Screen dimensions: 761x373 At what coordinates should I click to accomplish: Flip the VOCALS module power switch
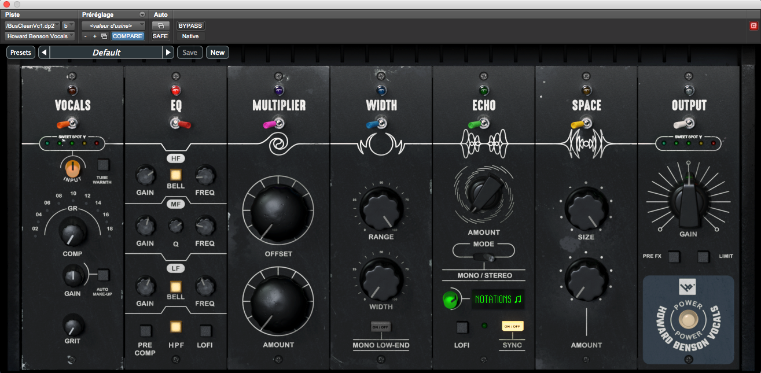(x=72, y=123)
